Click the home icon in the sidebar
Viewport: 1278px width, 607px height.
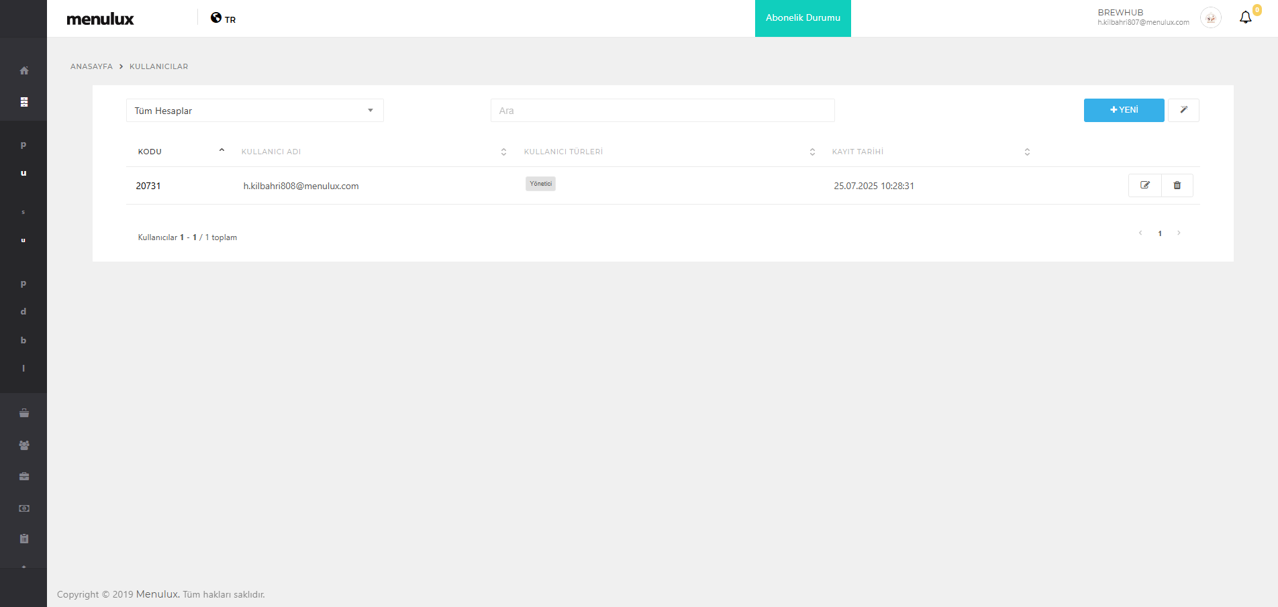(24, 70)
